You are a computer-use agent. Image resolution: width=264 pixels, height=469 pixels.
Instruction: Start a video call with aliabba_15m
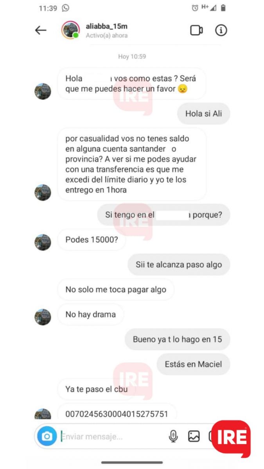(x=196, y=30)
